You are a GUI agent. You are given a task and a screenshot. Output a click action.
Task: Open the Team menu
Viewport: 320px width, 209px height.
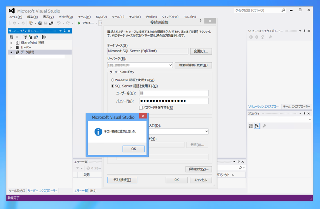(84, 17)
